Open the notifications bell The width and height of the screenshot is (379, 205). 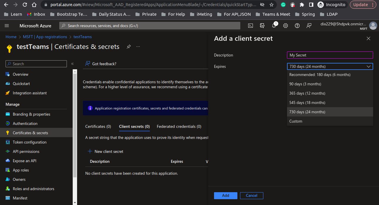[274, 26]
